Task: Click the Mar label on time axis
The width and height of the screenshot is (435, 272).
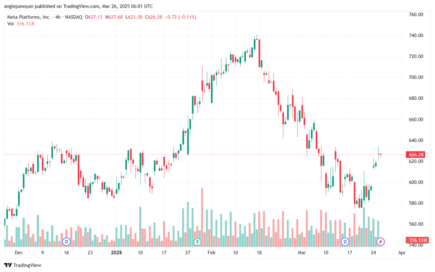Action: [x=302, y=252]
